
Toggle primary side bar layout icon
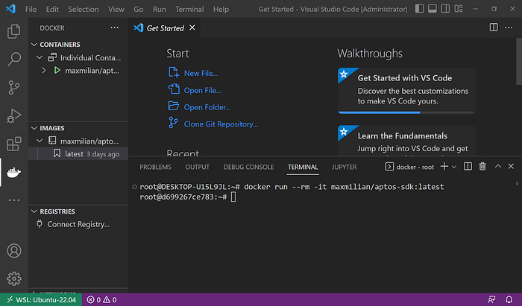pyautogui.click(x=419, y=9)
